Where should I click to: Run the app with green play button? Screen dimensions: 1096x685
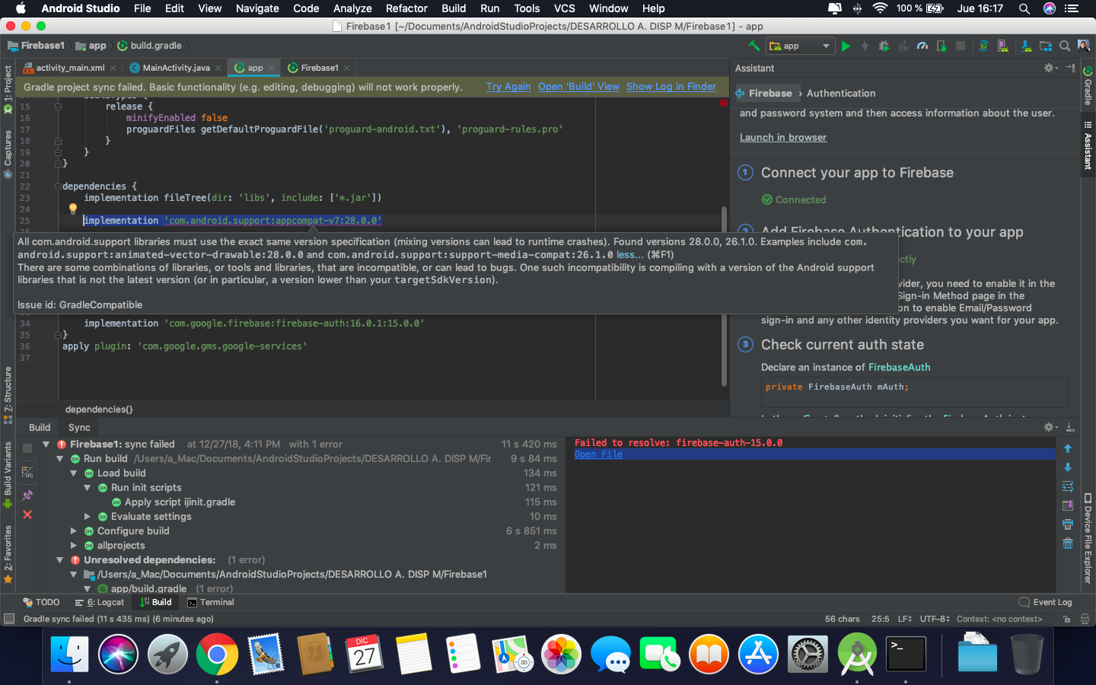point(846,46)
